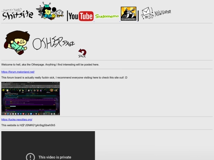Viewport: 214px width, 160px height.
Task: Open the handwritten Newsletter label
Action: 163,13
